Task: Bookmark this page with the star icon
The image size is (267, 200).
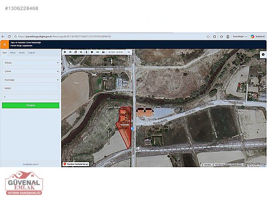Action: pos(208,36)
